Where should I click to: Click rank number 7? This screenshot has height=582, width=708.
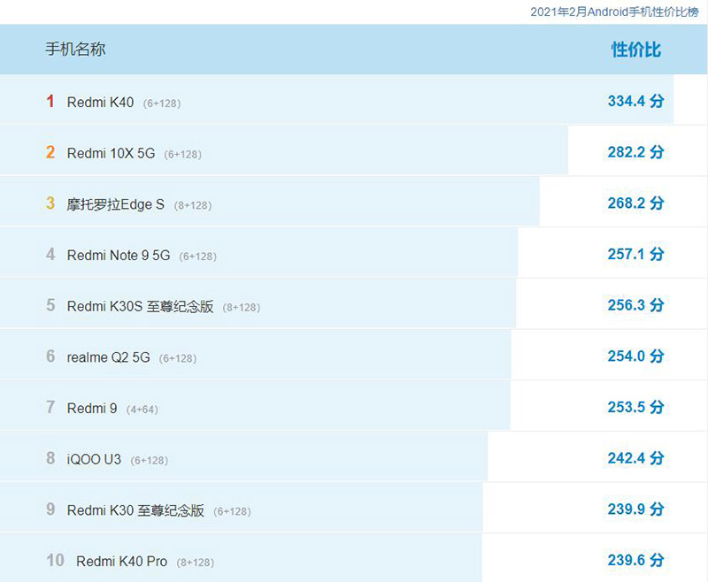tap(50, 407)
